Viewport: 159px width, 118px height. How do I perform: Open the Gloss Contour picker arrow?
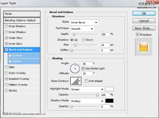pyautogui.click(x=80, y=81)
